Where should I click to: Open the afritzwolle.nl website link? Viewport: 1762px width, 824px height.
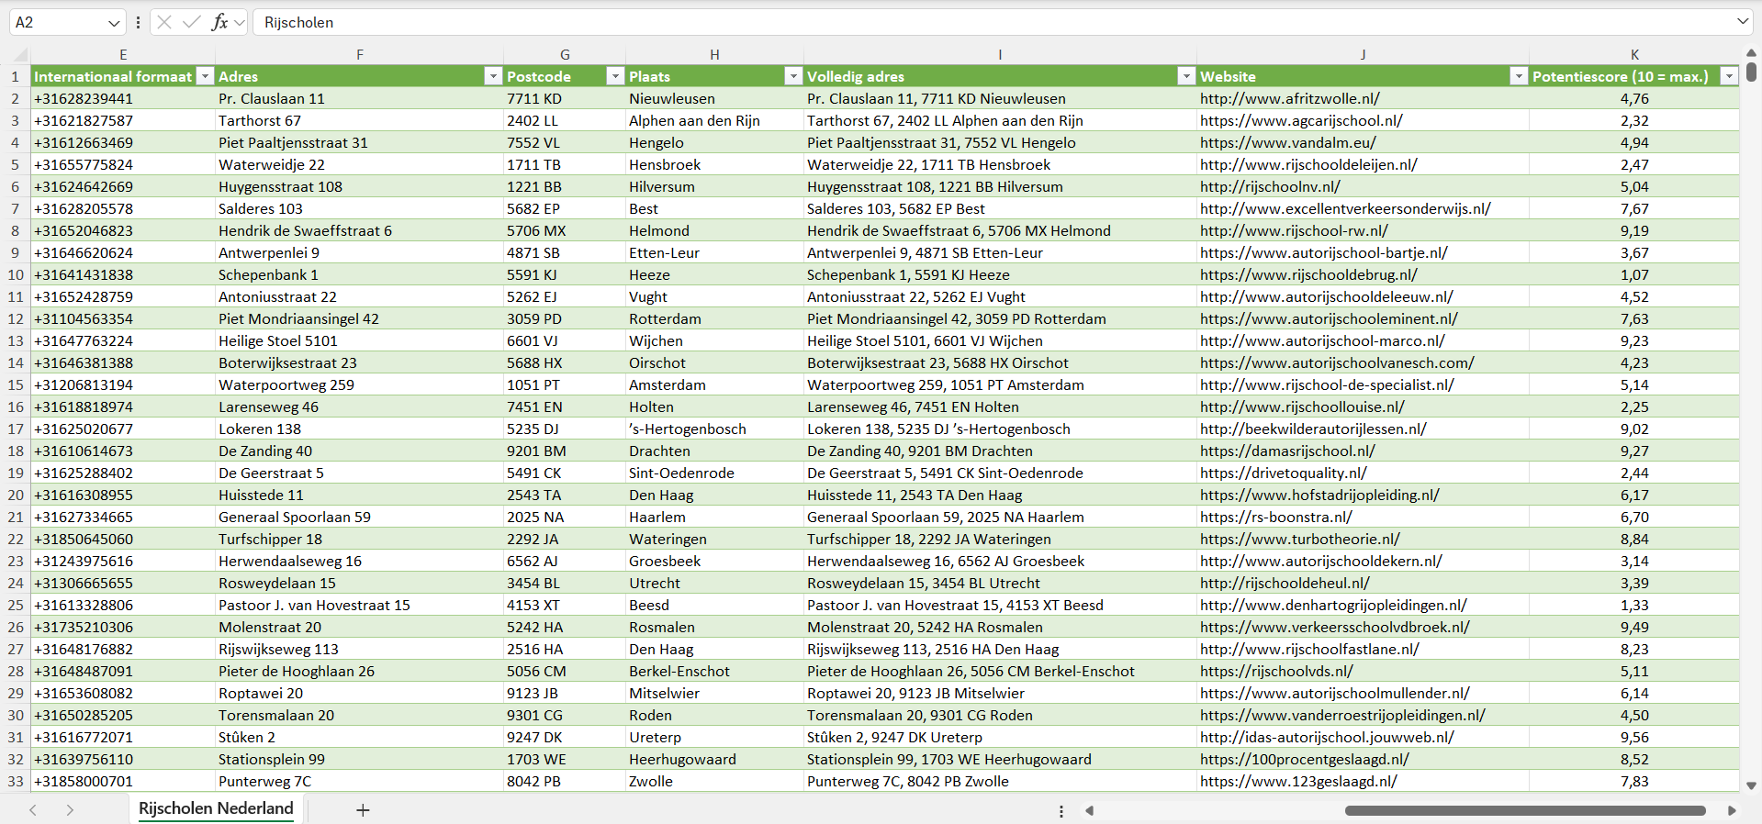(1289, 98)
